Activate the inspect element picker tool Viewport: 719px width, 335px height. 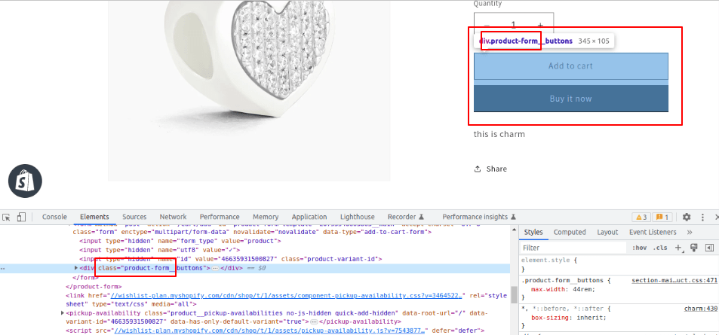click(7, 217)
